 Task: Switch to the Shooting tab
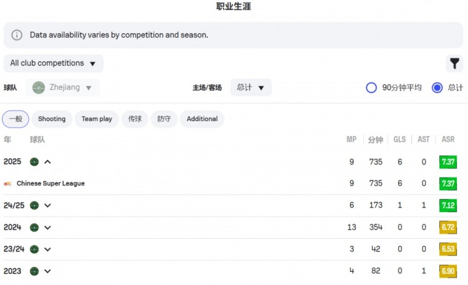pos(52,119)
